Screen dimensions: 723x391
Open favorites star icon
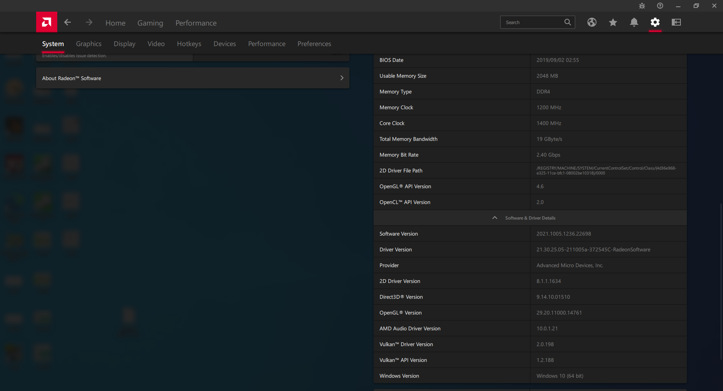[x=613, y=23]
